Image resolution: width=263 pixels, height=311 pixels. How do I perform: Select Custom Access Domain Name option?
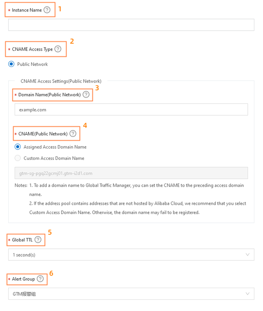[18, 158]
